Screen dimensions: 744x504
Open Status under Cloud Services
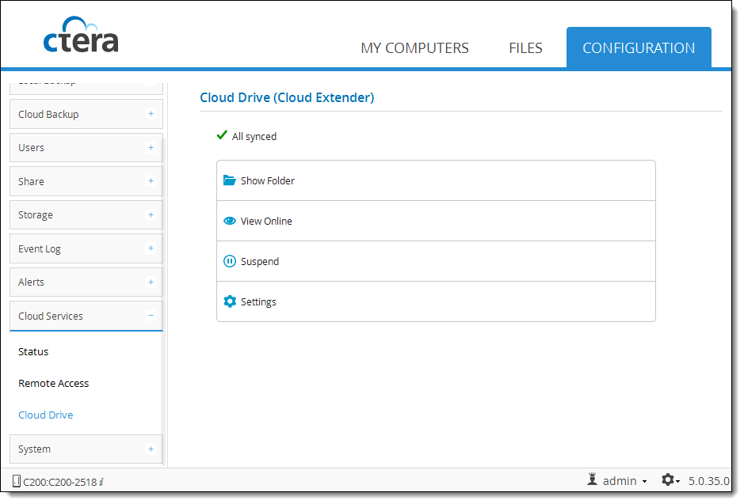(x=33, y=351)
